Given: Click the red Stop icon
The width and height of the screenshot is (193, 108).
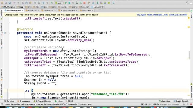Looking at the screenshot, I should (x=84, y=3).
